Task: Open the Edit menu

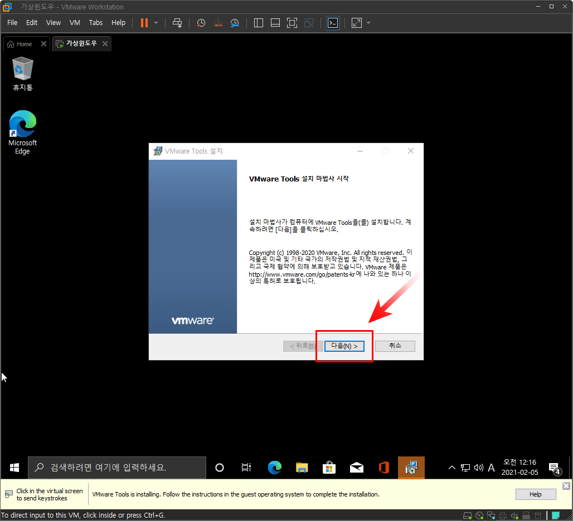Action: tap(32, 23)
